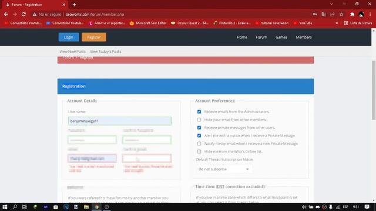
Task: Click the Password input field
Action: (x=92, y=140)
